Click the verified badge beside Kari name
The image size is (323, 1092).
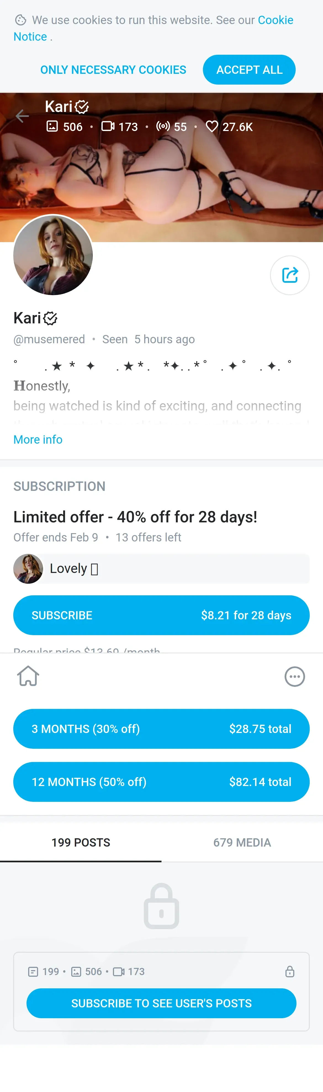tap(50, 318)
